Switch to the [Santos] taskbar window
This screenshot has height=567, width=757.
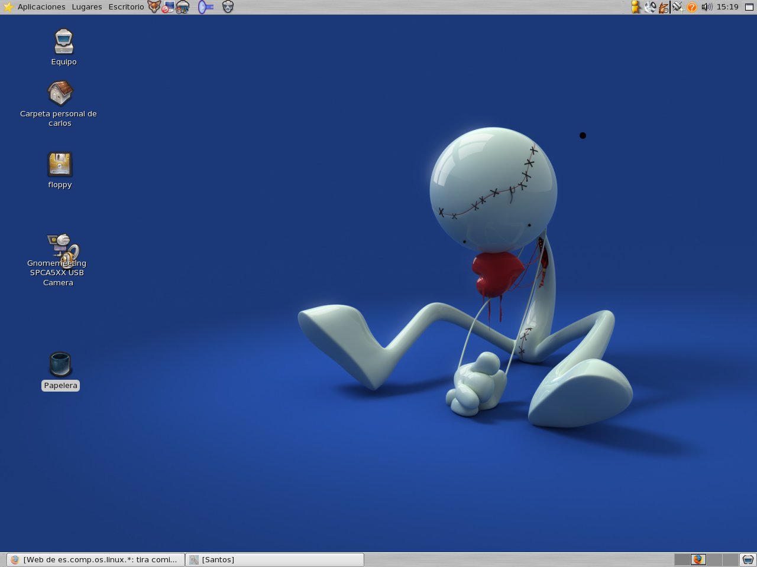click(x=275, y=559)
